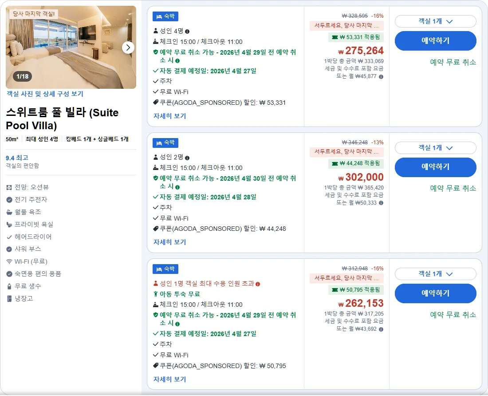The height and width of the screenshot is (396, 488).
Task: Click the 숙박 tag on second offer
Action: [165, 143]
